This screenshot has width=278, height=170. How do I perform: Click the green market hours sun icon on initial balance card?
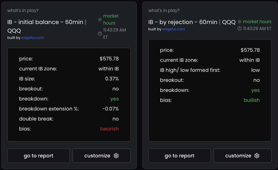(100, 19)
